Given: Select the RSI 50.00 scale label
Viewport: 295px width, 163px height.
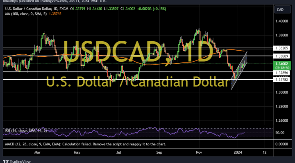Looking at the screenshot, I should [280, 133].
